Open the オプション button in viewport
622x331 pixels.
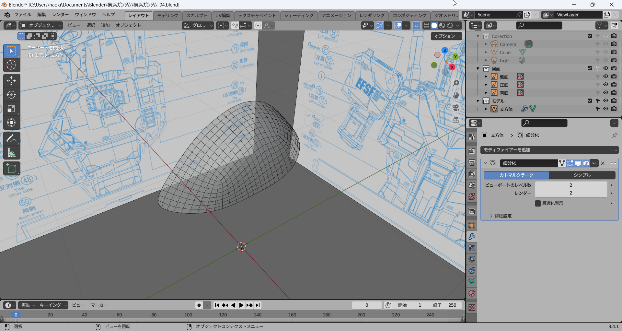click(446, 36)
